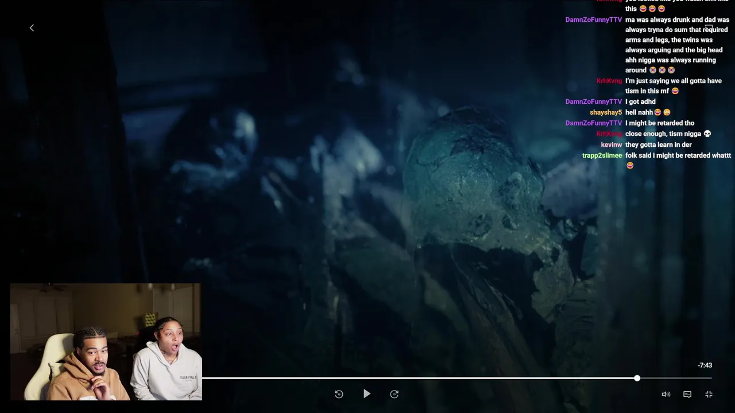Image resolution: width=735 pixels, height=413 pixels.
Task: Click username trapp2slimee in chat
Action: (602, 155)
